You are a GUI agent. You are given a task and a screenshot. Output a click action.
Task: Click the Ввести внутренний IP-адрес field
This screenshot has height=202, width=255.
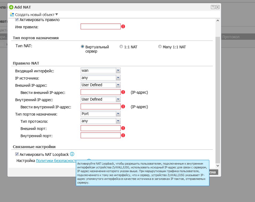click(x=100, y=107)
